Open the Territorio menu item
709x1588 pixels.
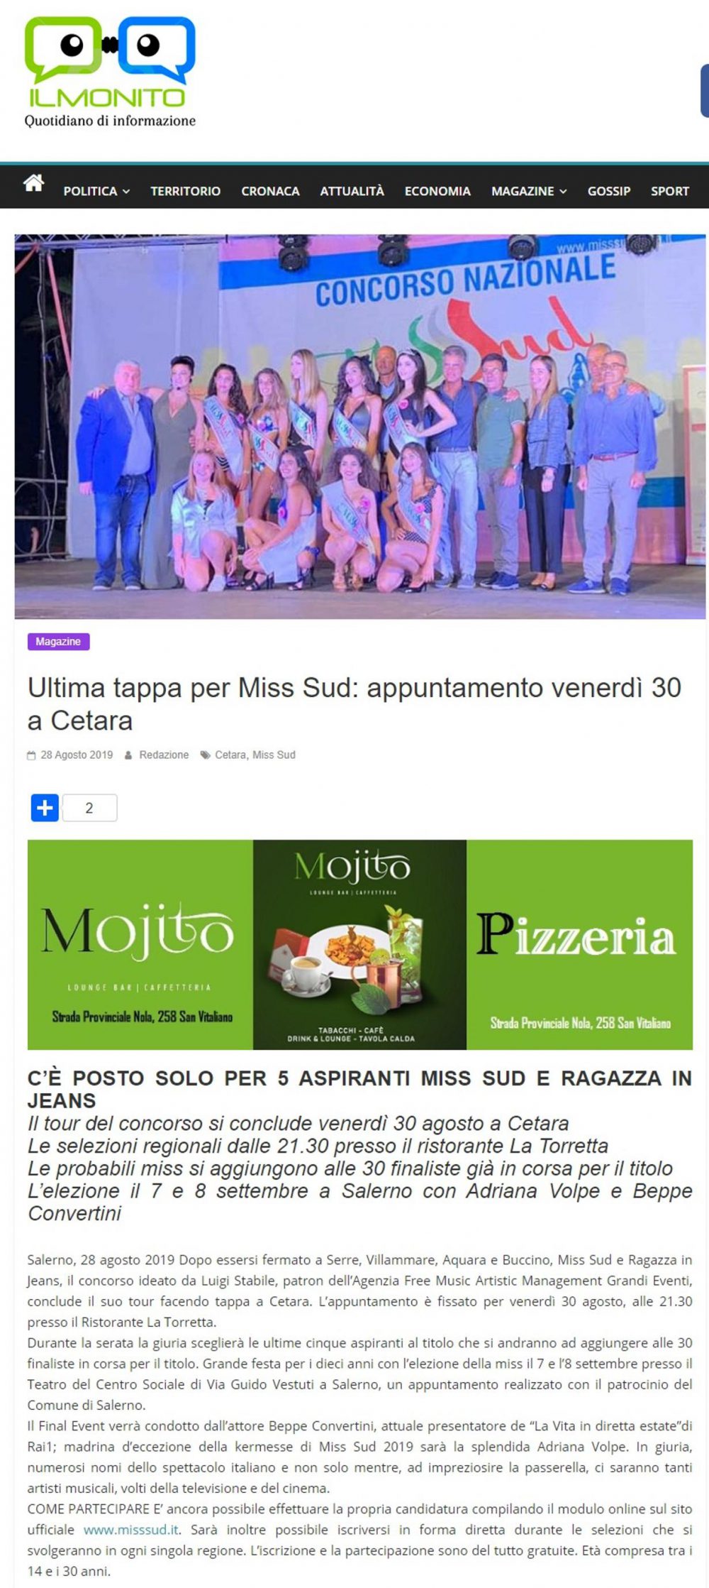click(x=185, y=191)
